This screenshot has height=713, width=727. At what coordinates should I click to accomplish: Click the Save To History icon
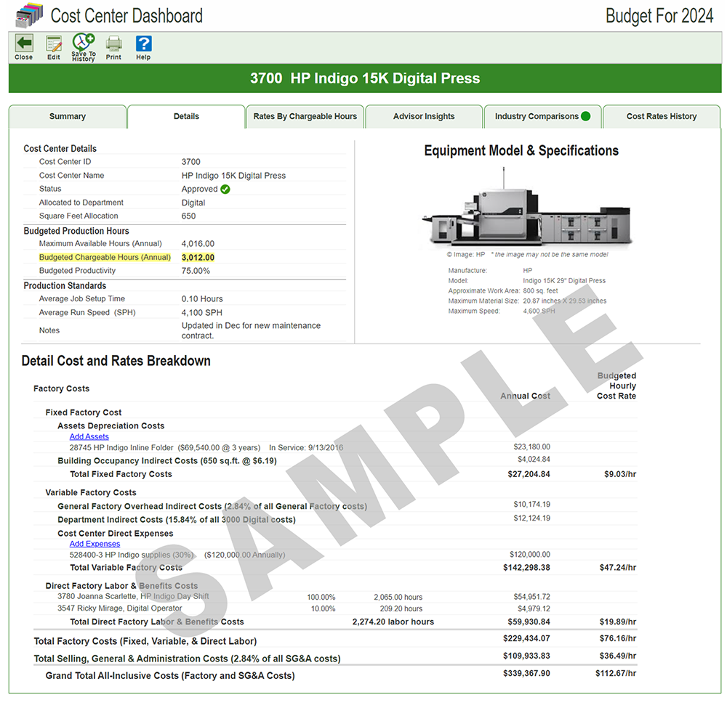[84, 42]
